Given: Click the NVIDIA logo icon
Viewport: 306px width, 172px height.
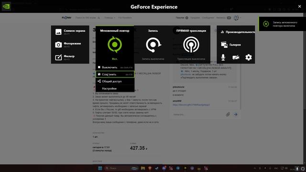Looking at the screenshot, I should 6,6.
